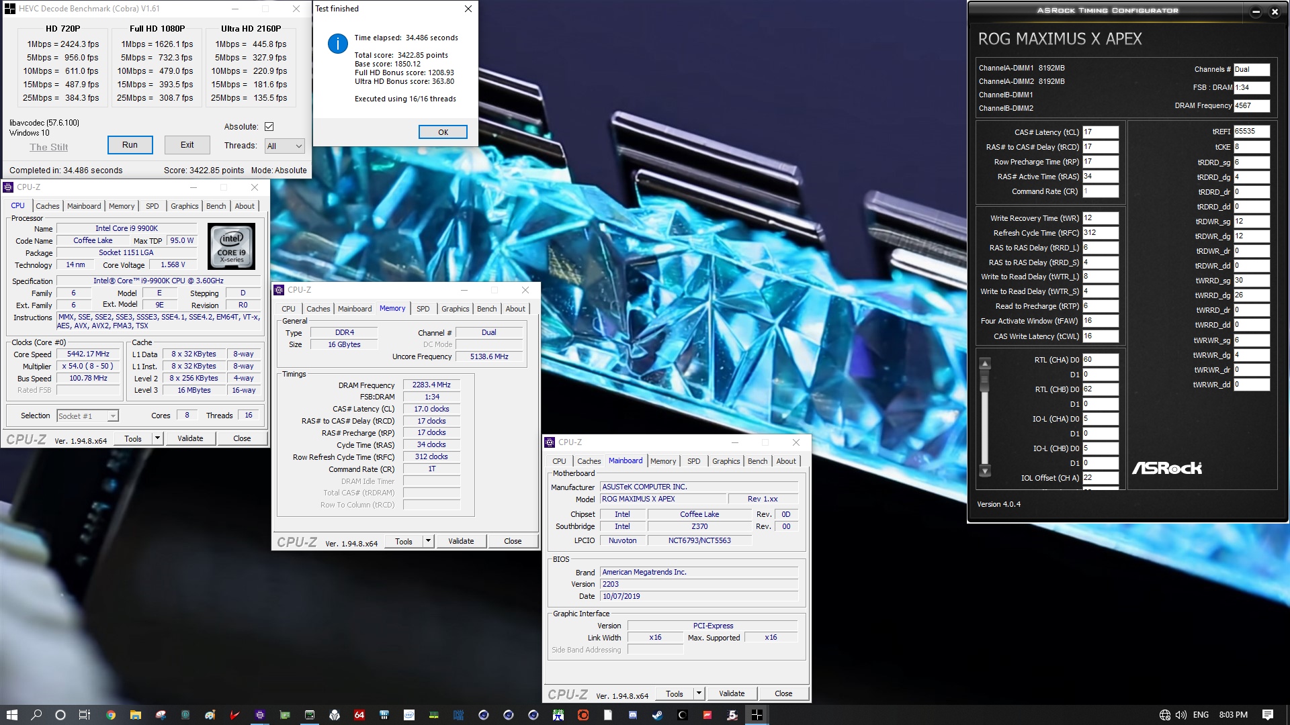Image resolution: width=1290 pixels, height=725 pixels.
Task: Switch to HEVC benchmark taskbar icon
Action: point(757,715)
